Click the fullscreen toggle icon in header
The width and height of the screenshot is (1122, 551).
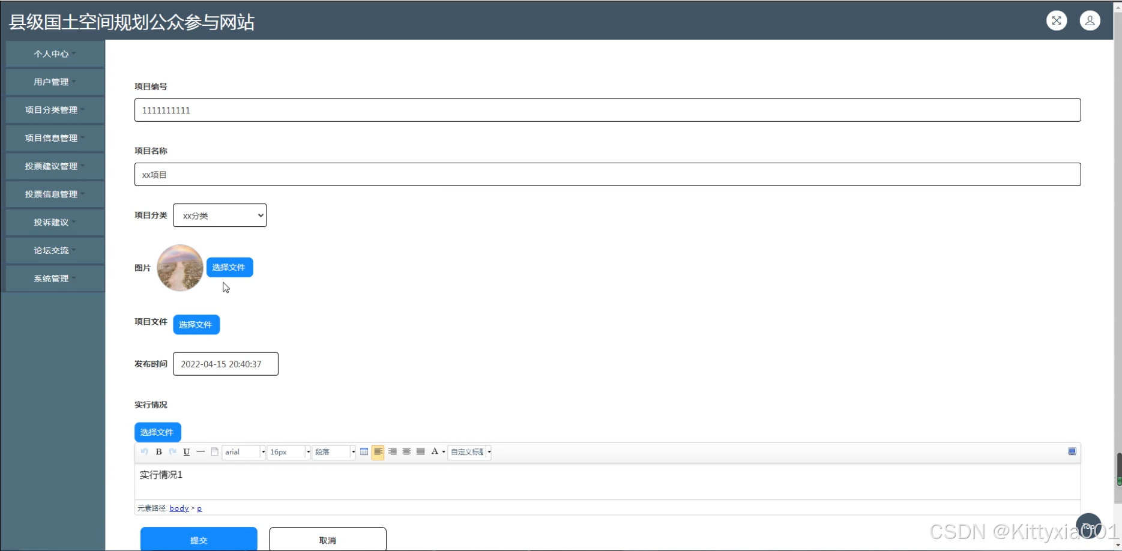[1057, 20]
